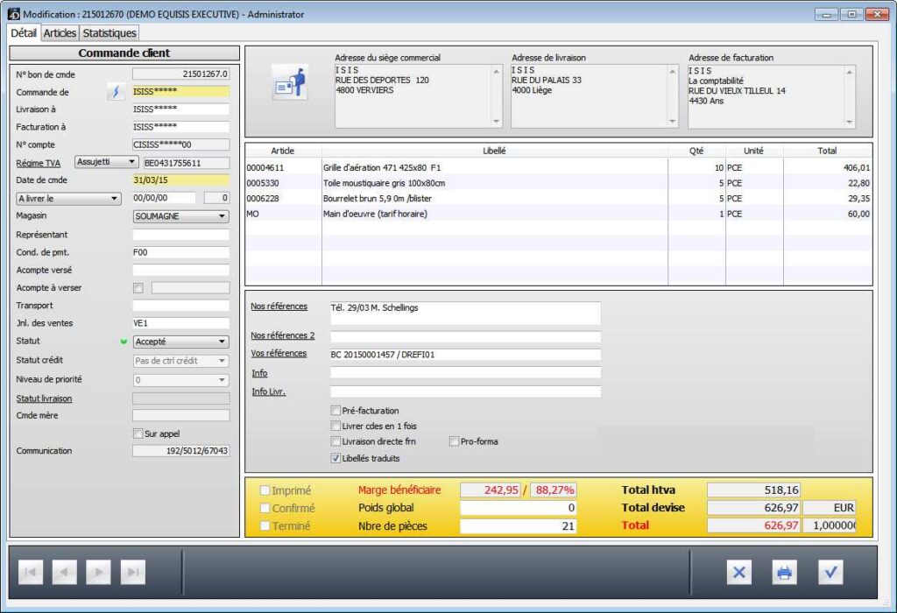The width and height of the screenshot is (897, 613).
Task: Print the order with printer icon
Action: 784,572
